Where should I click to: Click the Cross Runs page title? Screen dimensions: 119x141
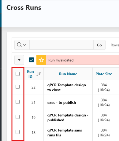[24, 8]
